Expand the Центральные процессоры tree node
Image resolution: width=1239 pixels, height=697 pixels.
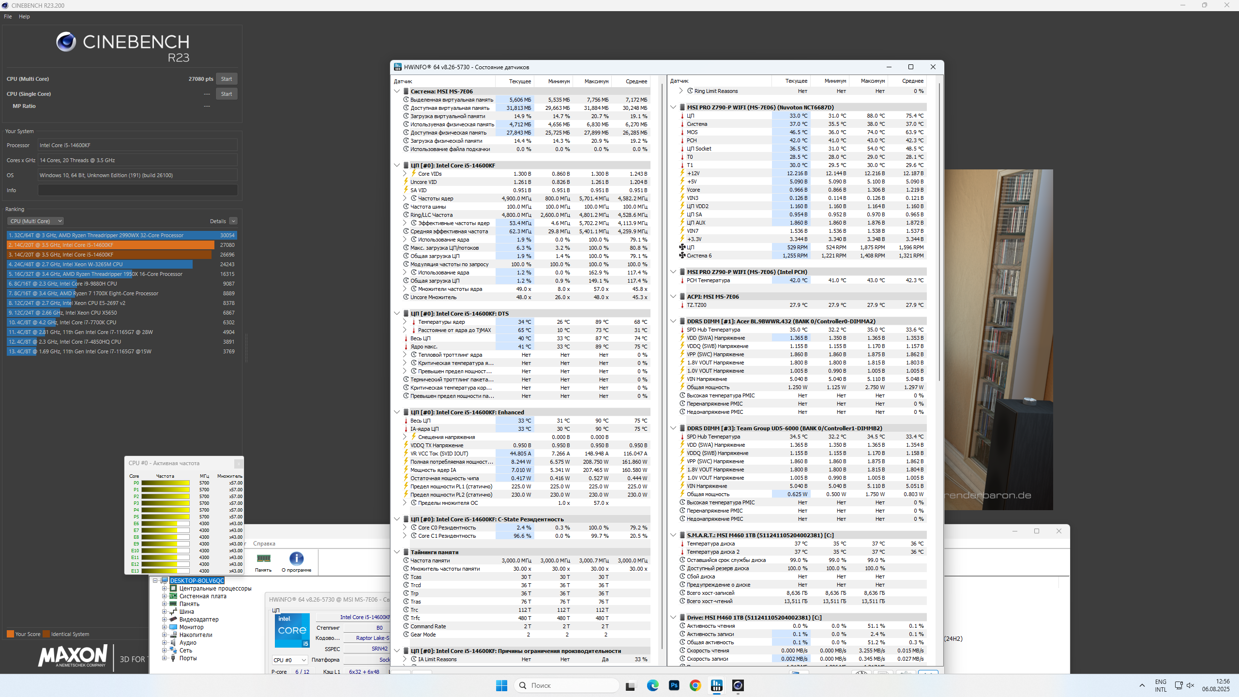164,589
